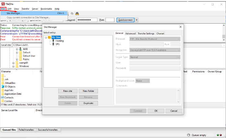Click Cancel in Site Manager
The image size is (226, 140).
174,111
